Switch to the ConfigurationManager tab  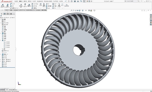(8, 14)
